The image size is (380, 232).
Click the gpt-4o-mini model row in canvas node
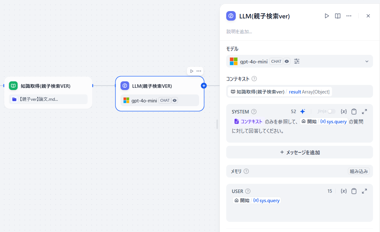160,100
